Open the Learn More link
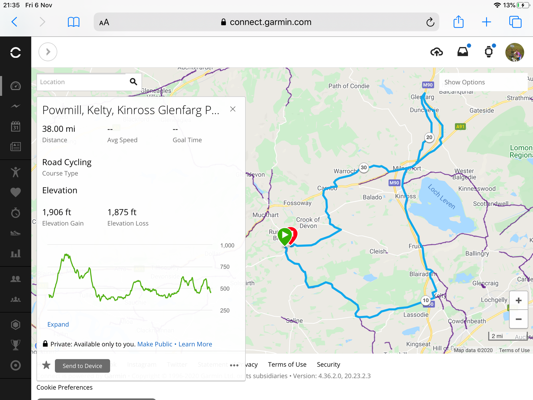Image resolution: width=533 pixels, height=400 pixels. 195,344
